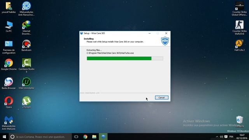Select the Corbeille recycle bin icon
249x140 pixels.
240,121
